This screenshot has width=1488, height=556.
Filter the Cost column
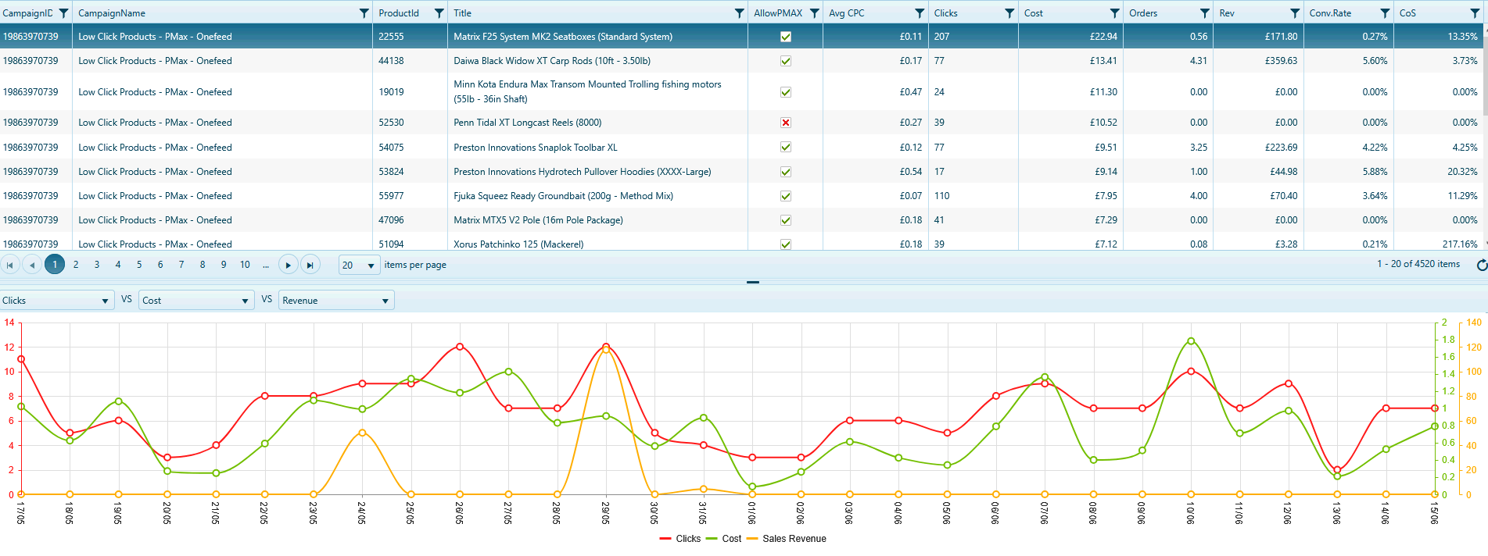(1115, 13)
